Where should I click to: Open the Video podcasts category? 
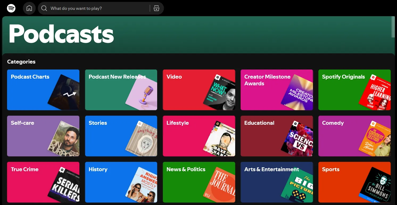199,90
